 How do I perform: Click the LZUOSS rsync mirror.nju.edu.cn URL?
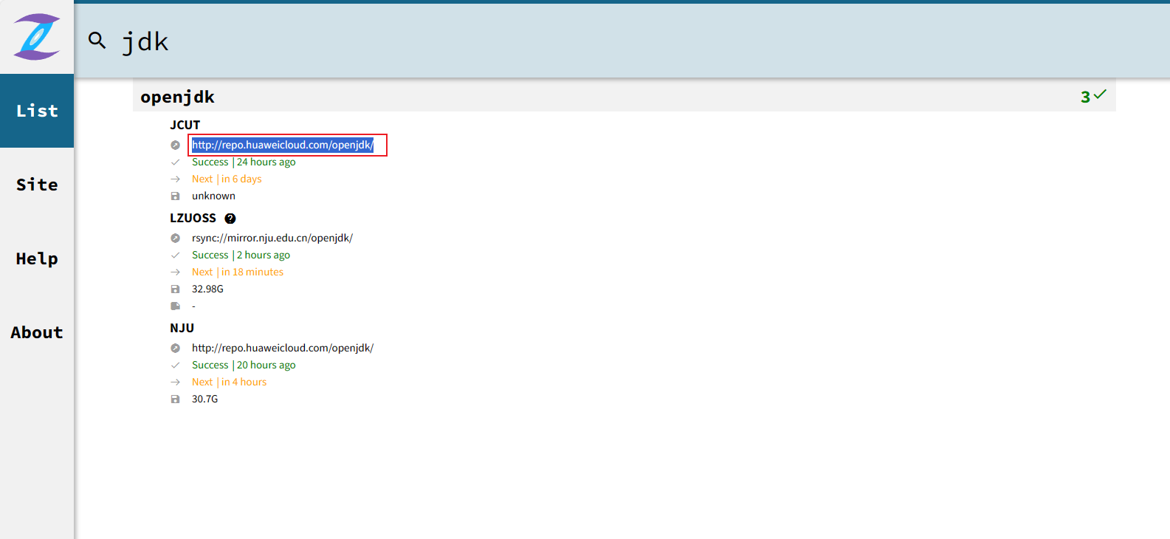click(x=272, y=238)
